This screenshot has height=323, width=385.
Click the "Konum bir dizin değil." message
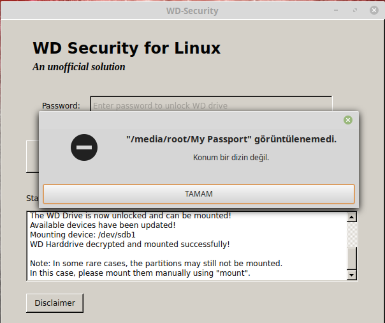(231, 158)
